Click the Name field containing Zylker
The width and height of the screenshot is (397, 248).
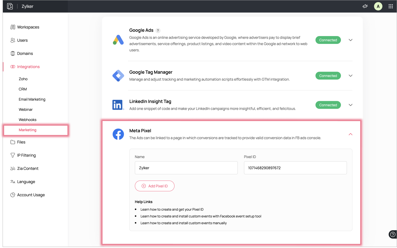[186, 168]
